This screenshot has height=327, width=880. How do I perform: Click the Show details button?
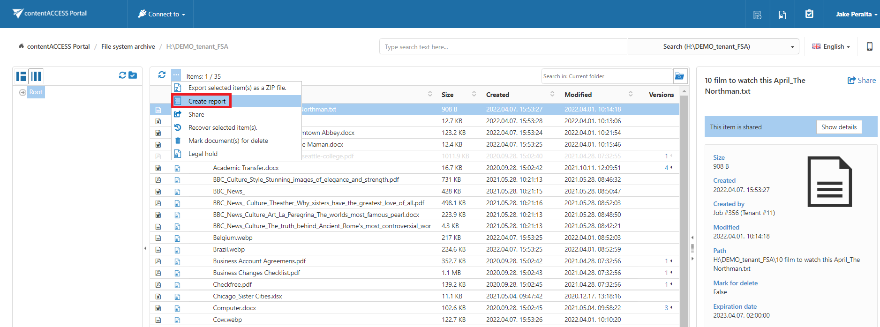pos(838,127)
